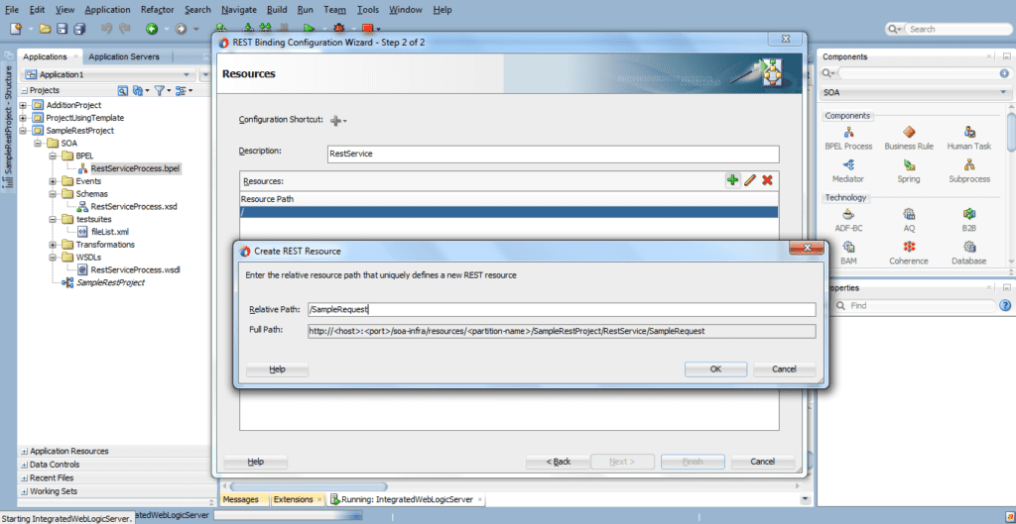Image resolution: width=1016 pixels, height=524 pixels.
Task: Click Cancel in Create REST Resource dialog
Action: pyautogui.click(x=784, y=369)
